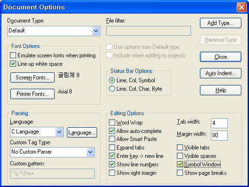Uncheck the Symbol Window option
249x187 pixels.
[180, 164]
